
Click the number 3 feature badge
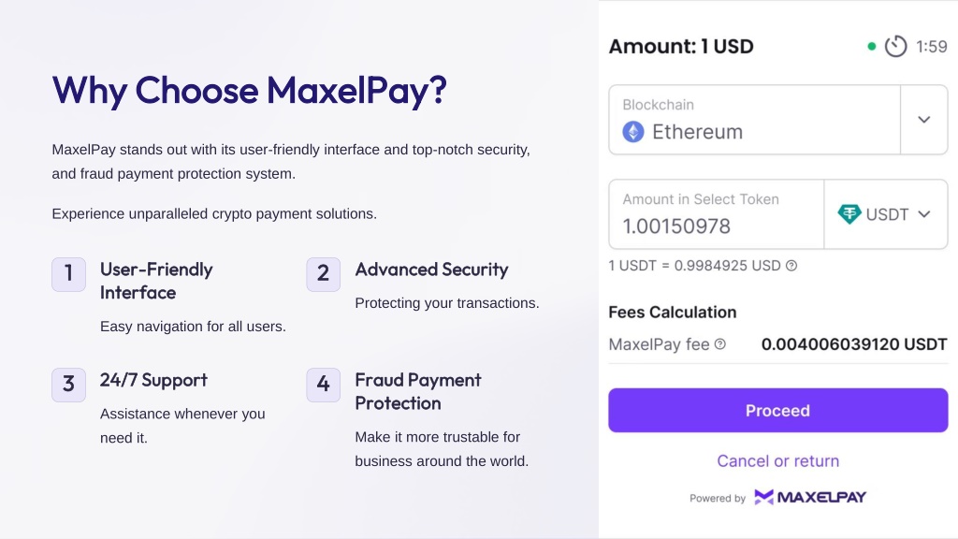68,385
